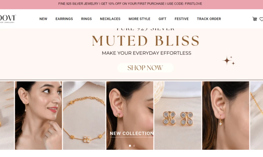Click the FIRSTLOVE promo announcement bar
Image resolution: width=263 pixels, height=157 pixels.
pos(130,4)
